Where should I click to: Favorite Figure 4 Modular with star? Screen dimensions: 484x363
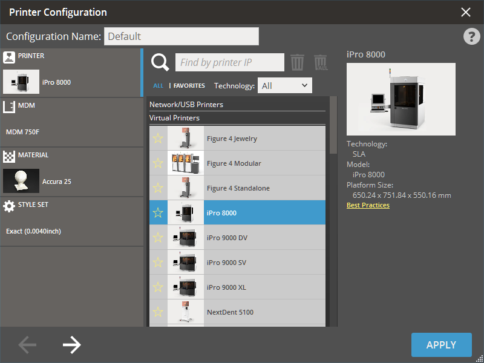point(158,163)
